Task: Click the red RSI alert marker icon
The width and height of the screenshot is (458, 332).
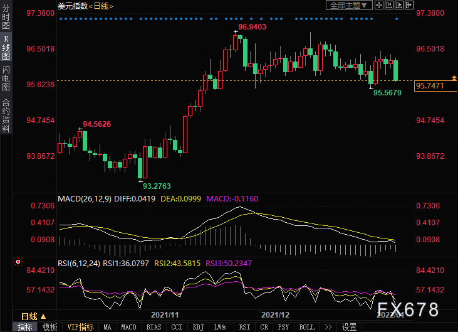Action: pos(18,262)
